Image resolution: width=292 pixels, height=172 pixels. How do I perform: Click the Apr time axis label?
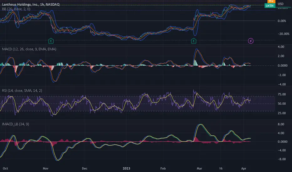pyautogui.click(x=244, y=169)
